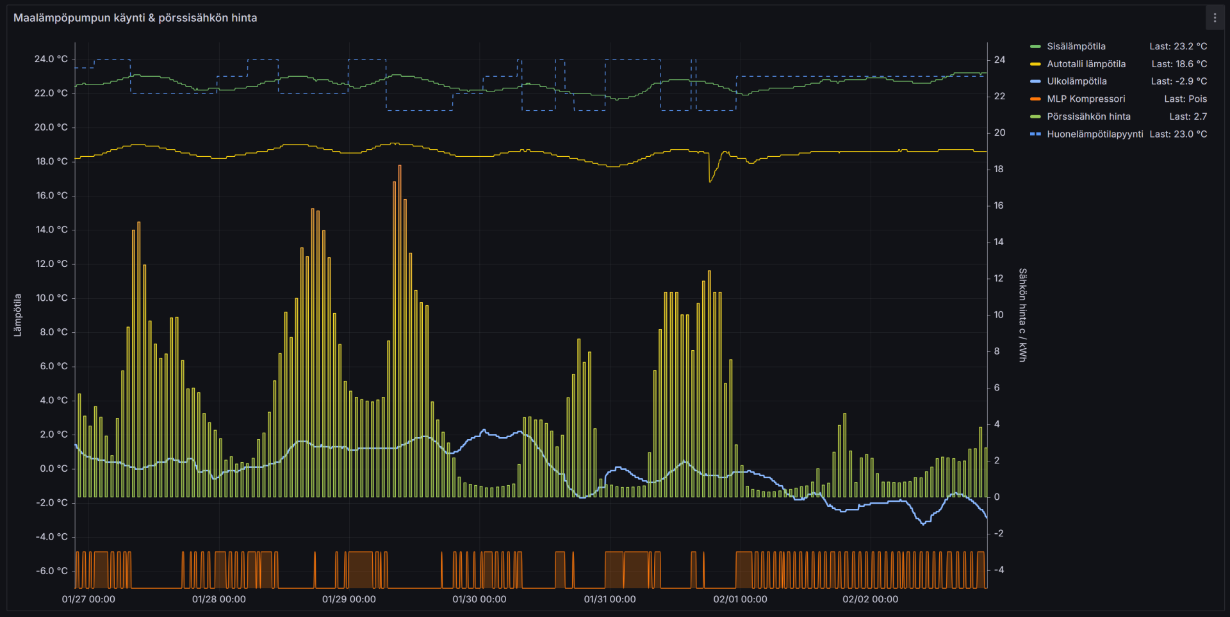
Task: Click the Sisälämpötila green color swatch
Action: coord(1035,47)
